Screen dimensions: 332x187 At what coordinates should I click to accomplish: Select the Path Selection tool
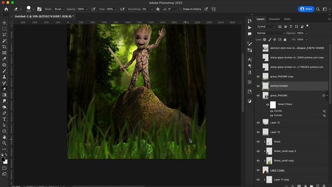(4, 125)
